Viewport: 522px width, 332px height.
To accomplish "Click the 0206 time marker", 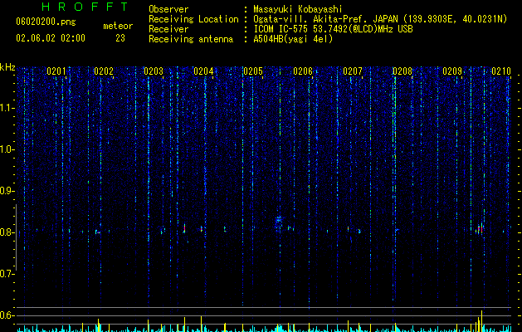I will coord(303,71).
